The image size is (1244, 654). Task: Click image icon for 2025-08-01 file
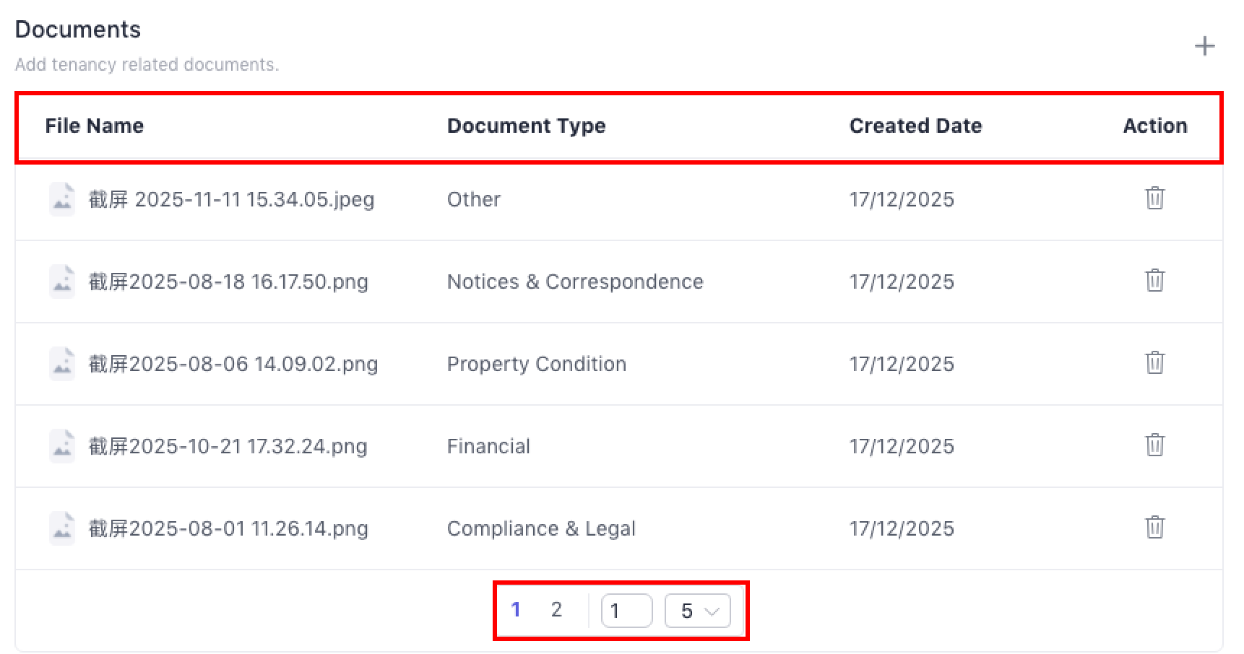click(62, 528)
